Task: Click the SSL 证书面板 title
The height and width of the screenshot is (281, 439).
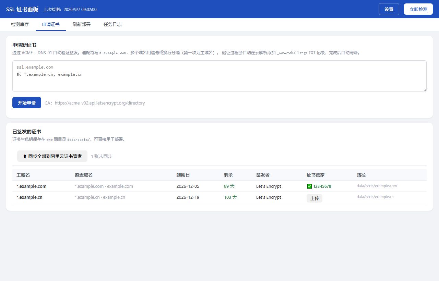Action: [22, 9]
